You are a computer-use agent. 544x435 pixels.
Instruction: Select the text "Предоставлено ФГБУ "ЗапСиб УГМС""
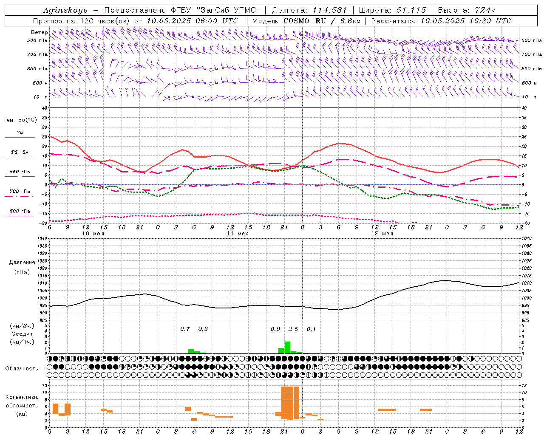pyautogui.click(x=182, y=10)
